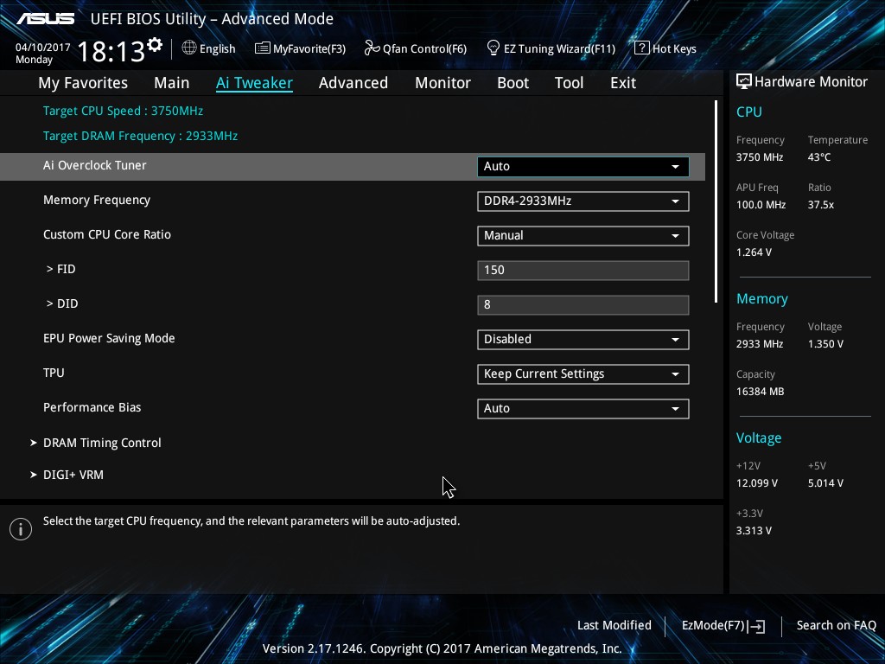Screen dimensions: 885x664
Task: Click the +3.3V 3.313 V reading
Action: pos(754,531)
